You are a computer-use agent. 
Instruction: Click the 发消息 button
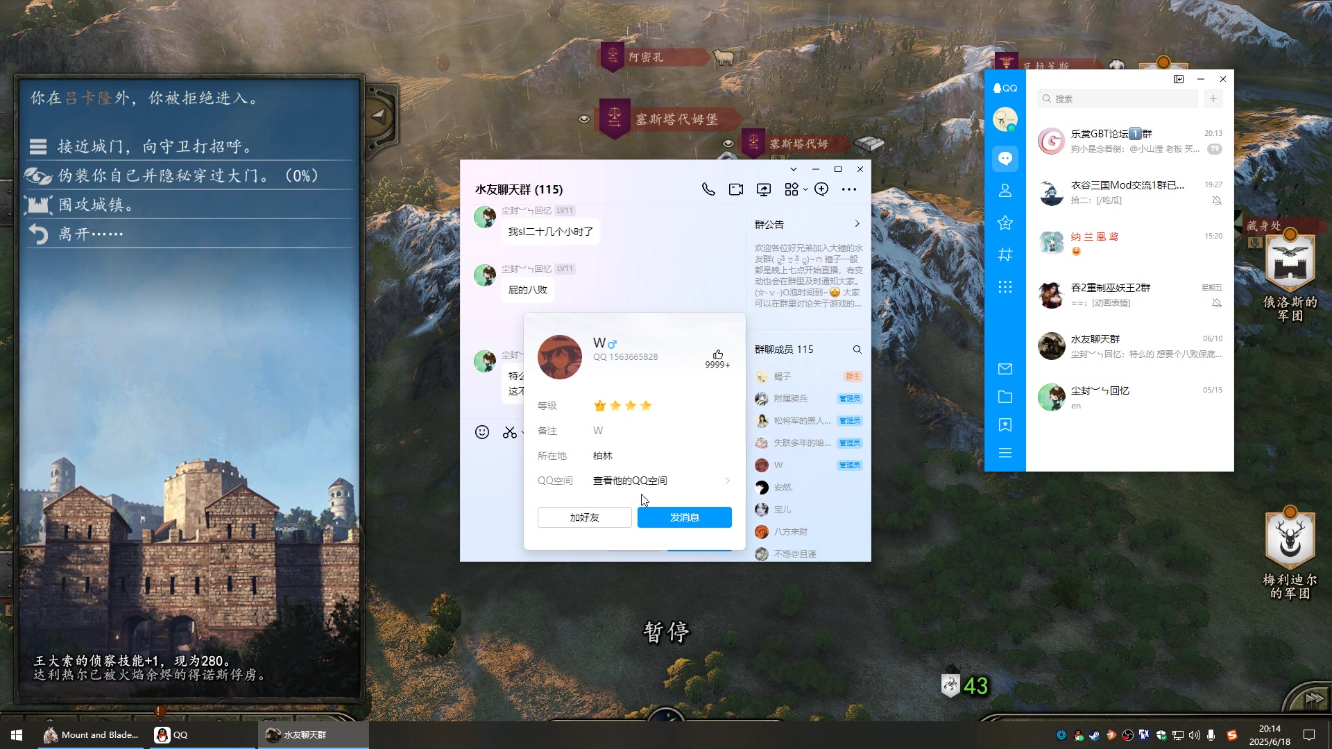point(685,517)
